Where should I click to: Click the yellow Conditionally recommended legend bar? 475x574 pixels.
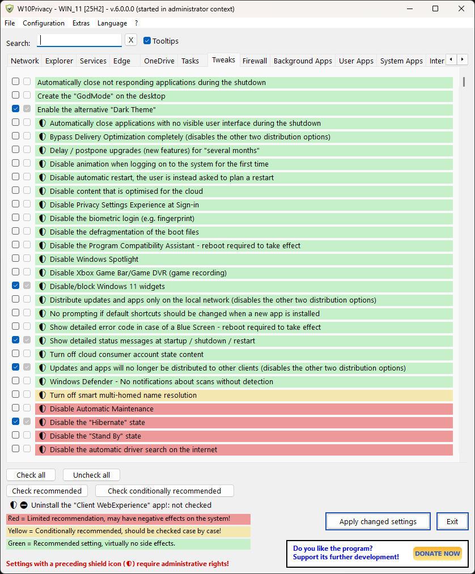129,531
